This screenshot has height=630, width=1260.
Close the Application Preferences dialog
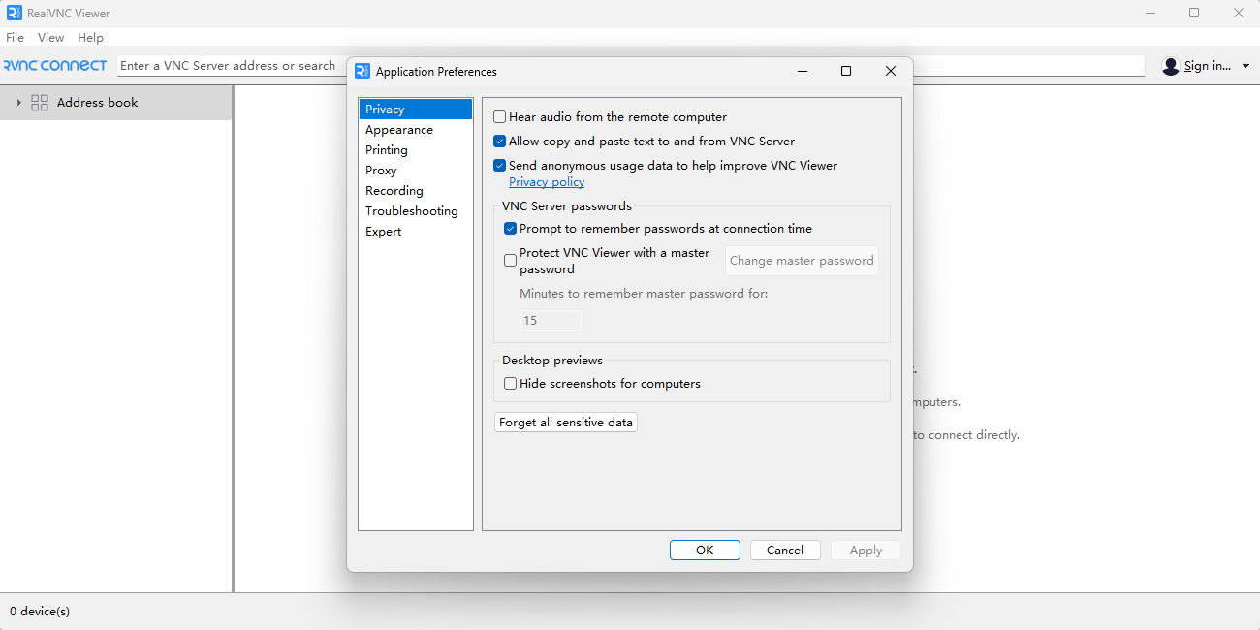[890, 71]
